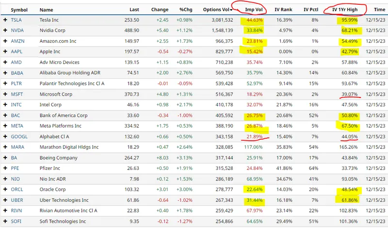
Task: Select Apple's 0.00% IV Rank cell
Action: tap(285, 51)
